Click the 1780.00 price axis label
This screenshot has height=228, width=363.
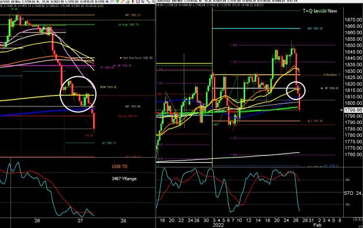[353, 135]
